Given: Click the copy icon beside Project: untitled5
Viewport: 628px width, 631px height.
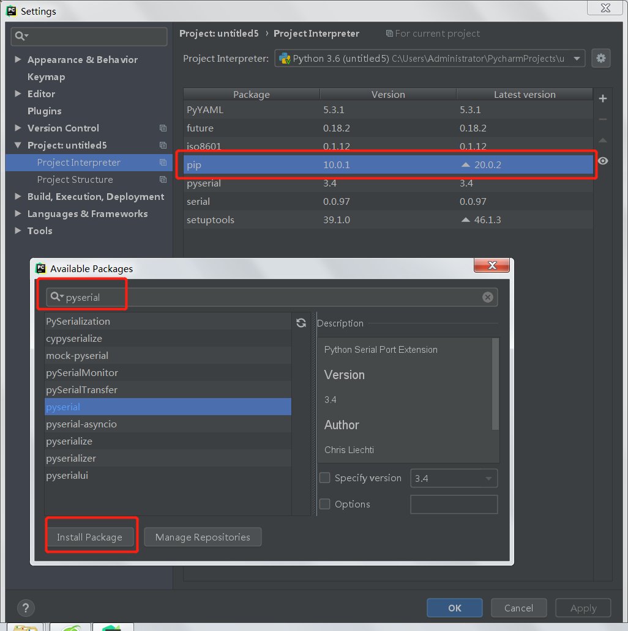Looking at the screenshot, I should (x=163, y=146).
